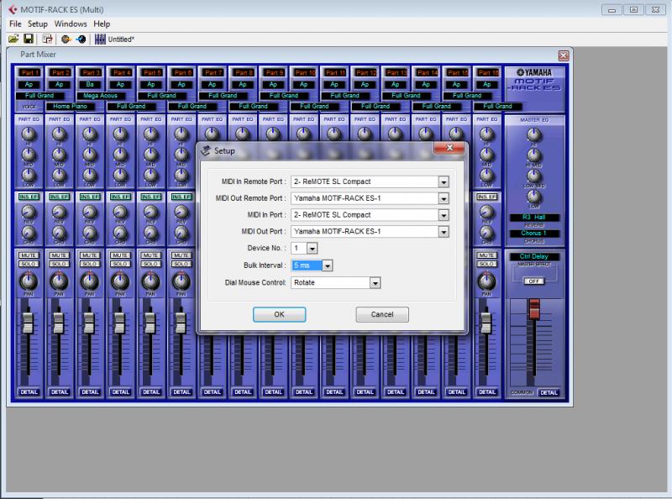672x499 pixels.
Task: Click the Open file toolbar icon
Action: coord(13,39)
